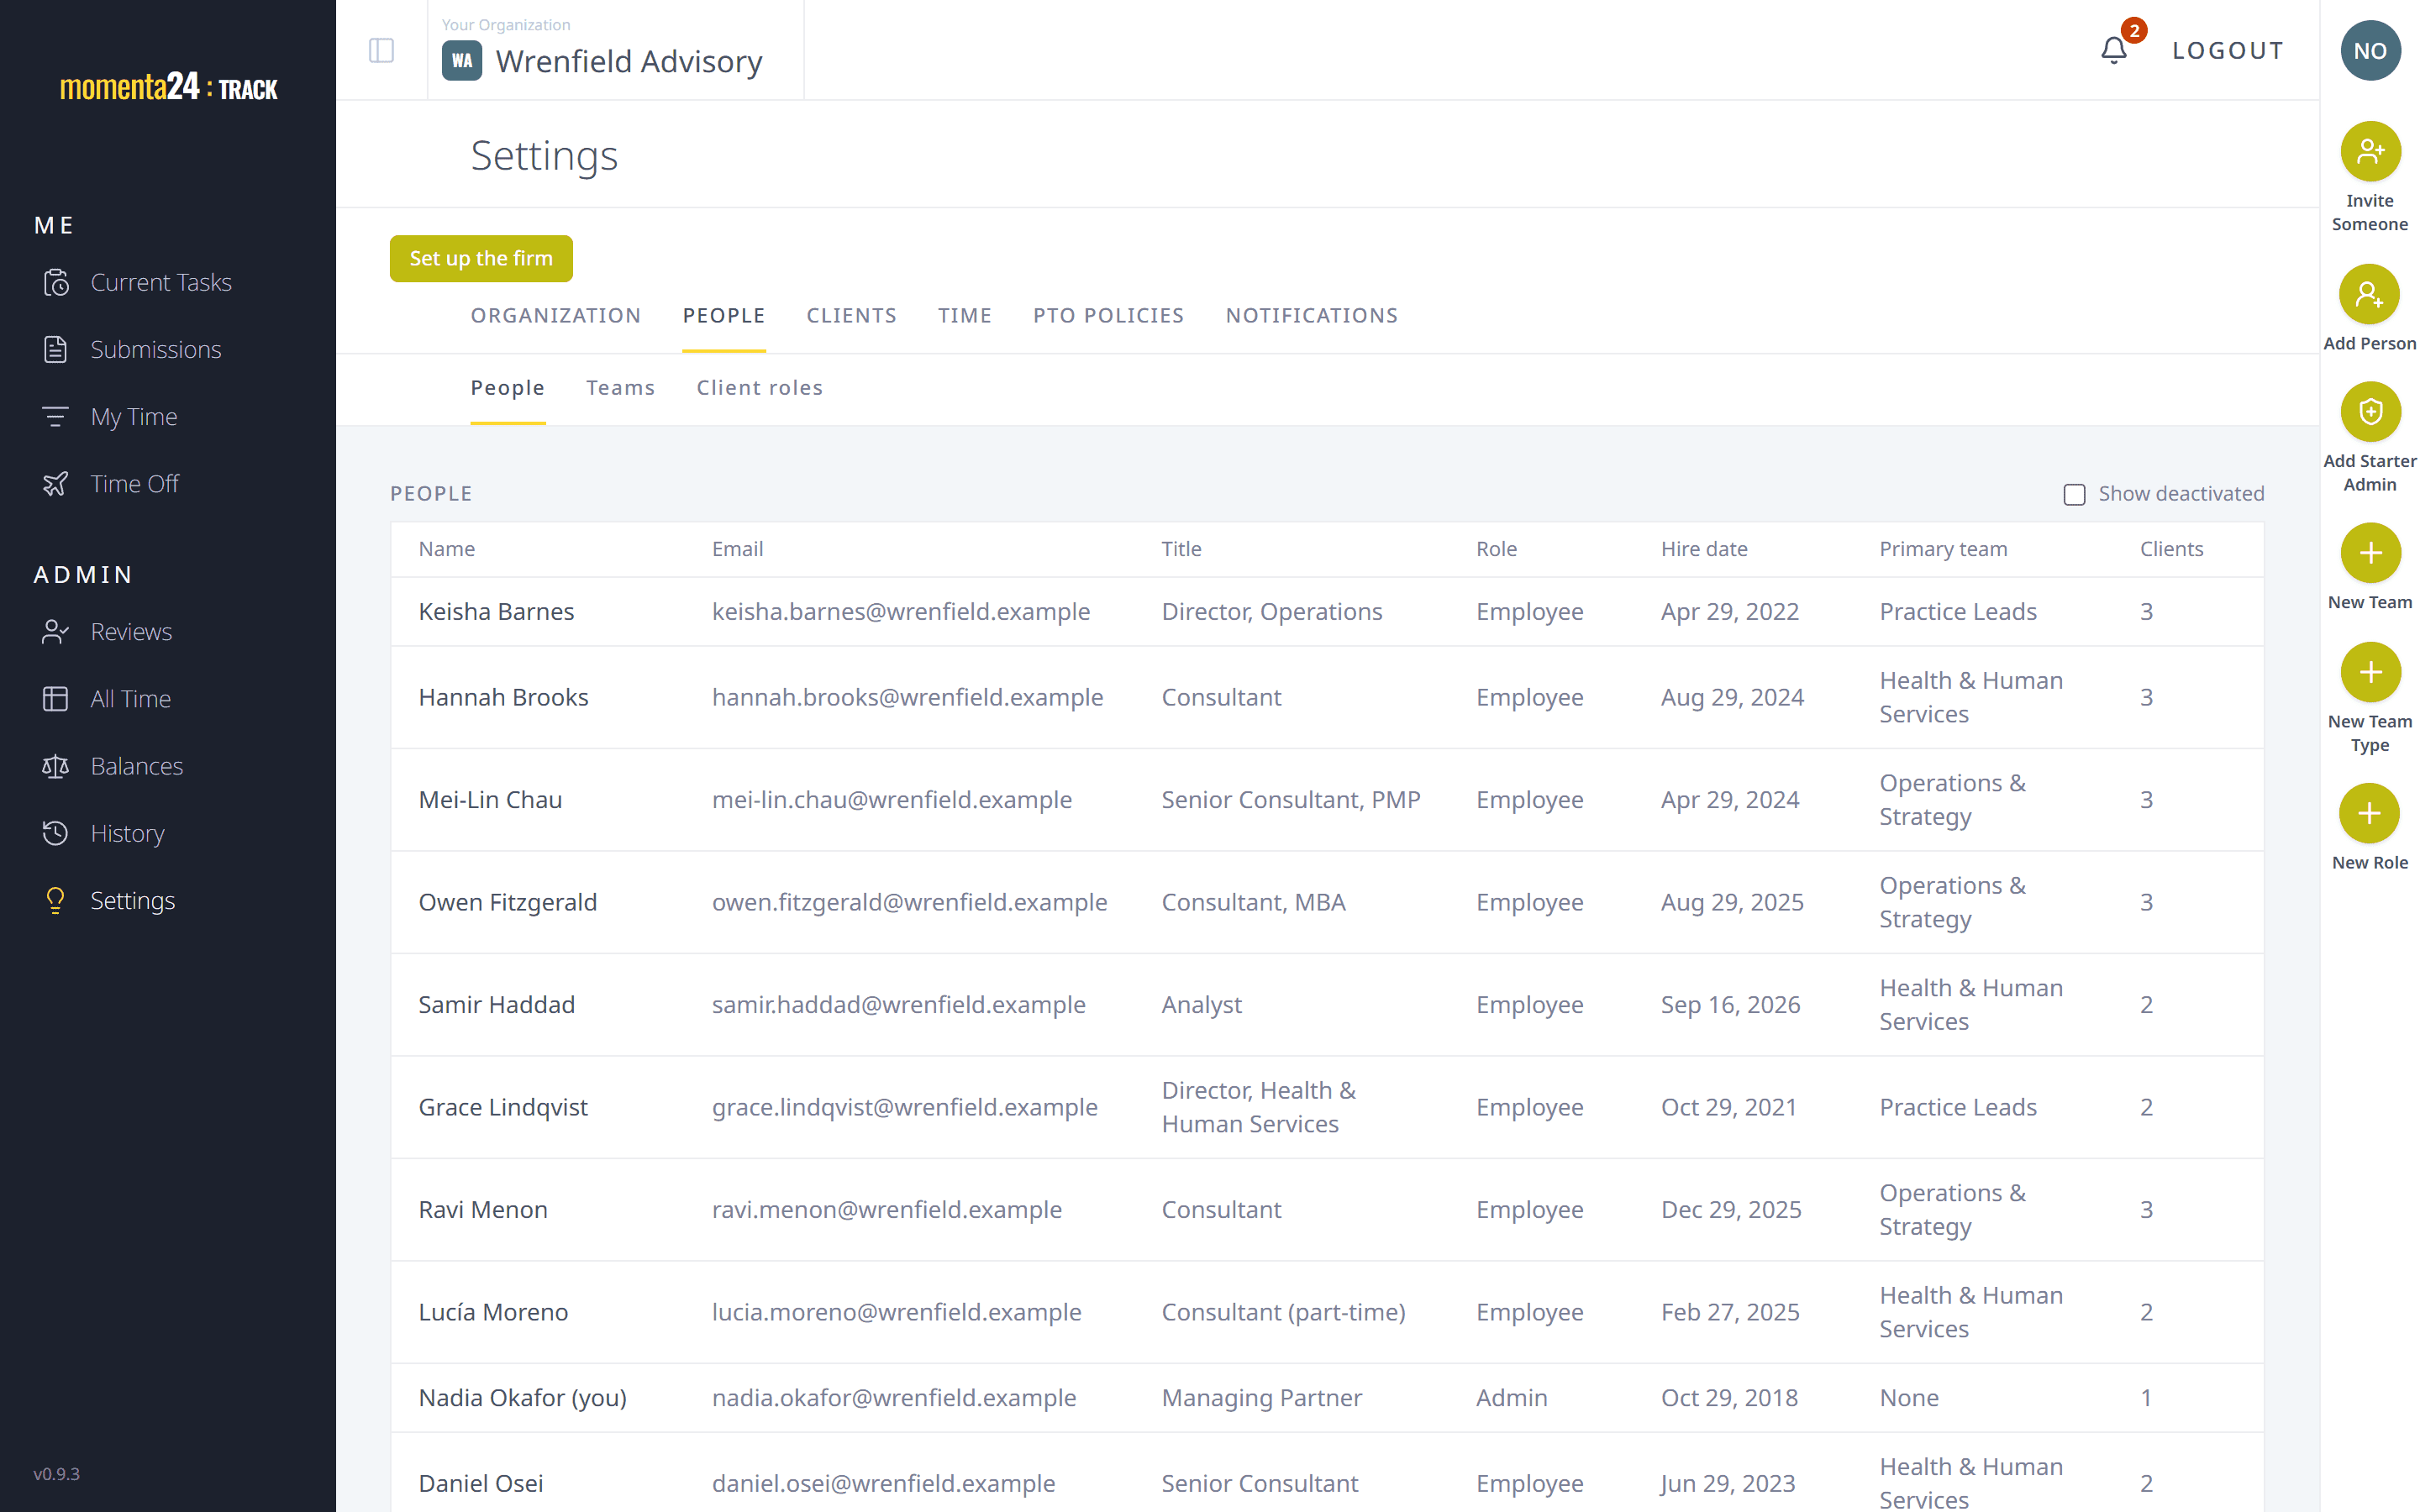Screen dimensions: 2420x1512
Task: Click the momenta24 TRACK logo
Action: tap(168, 87)
